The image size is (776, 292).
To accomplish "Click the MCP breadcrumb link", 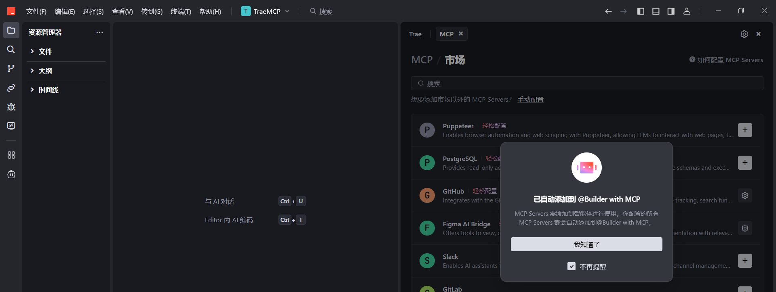I will point(422,60).
